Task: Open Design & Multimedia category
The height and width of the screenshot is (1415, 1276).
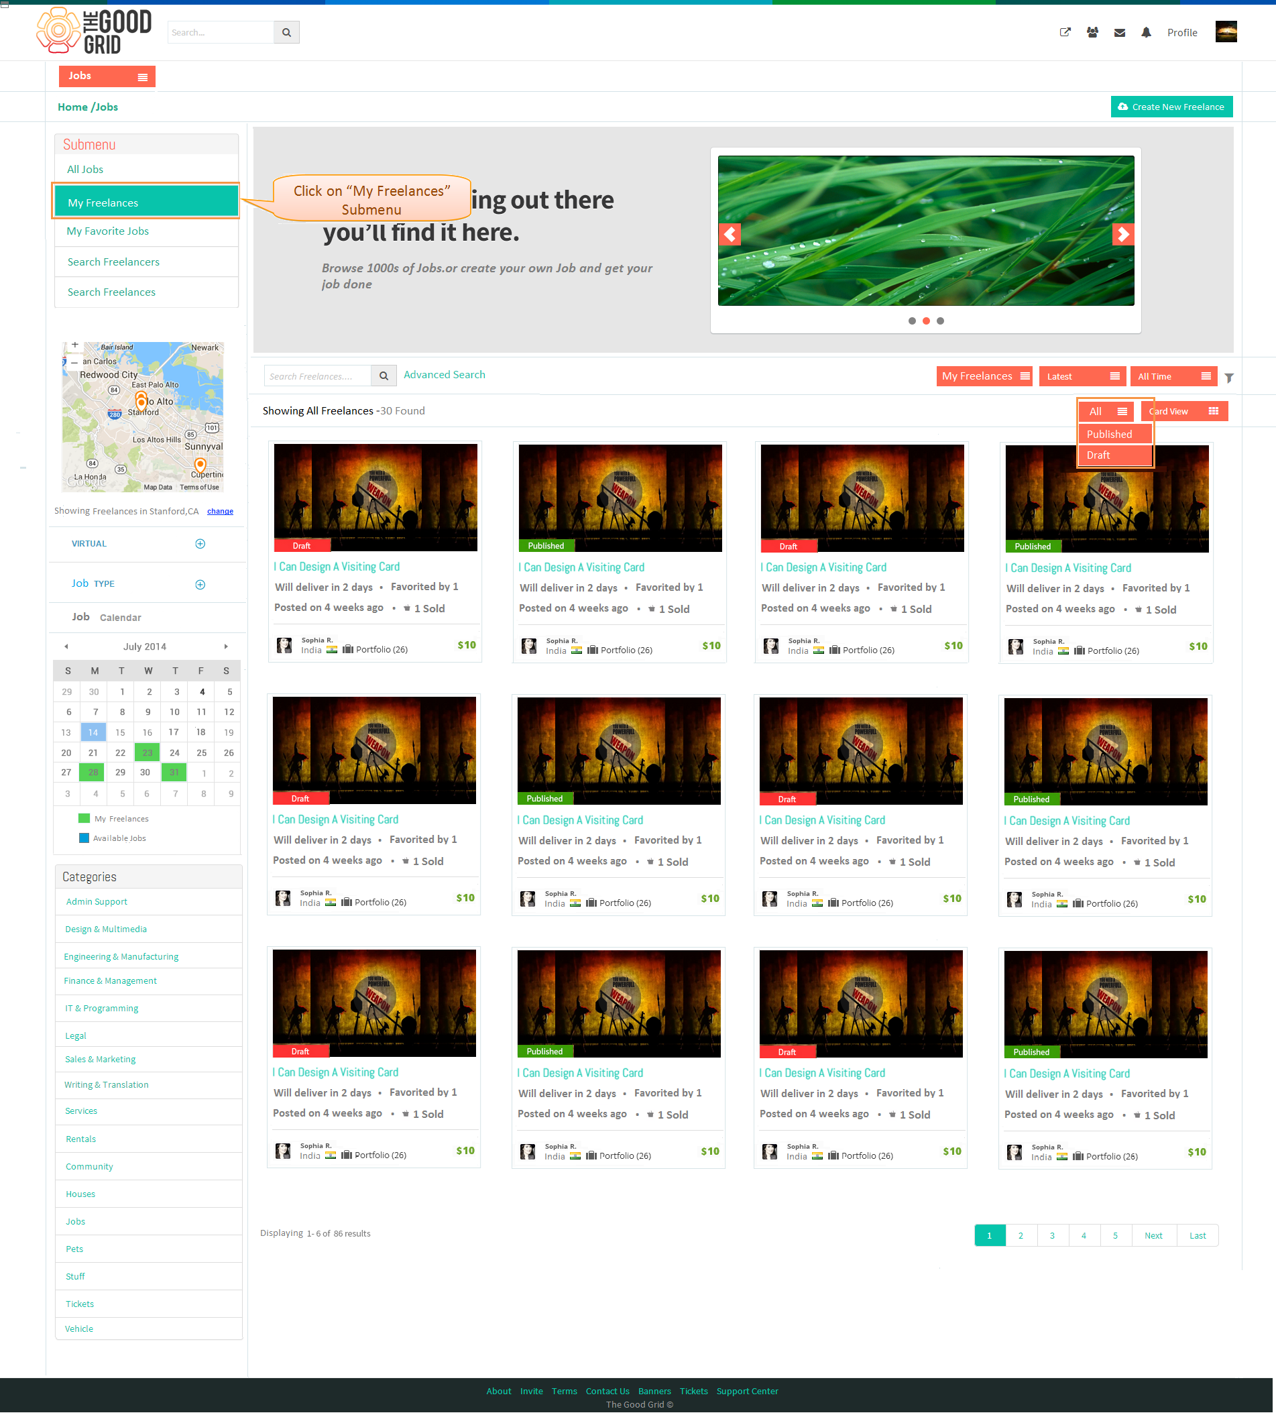Action: [x=106, y=929]
